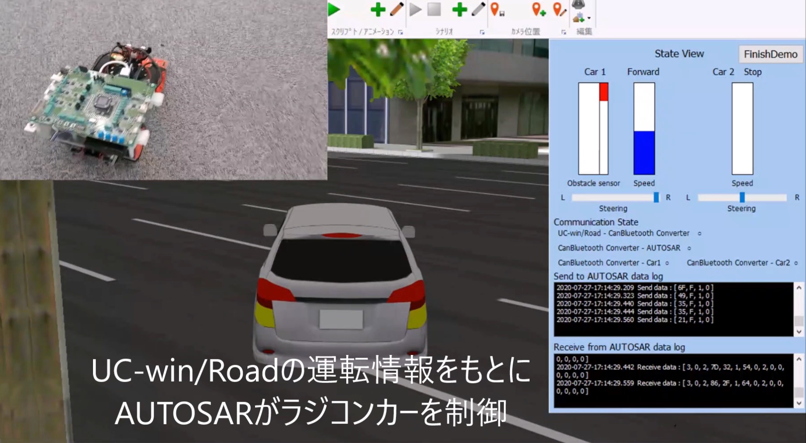Click the 'State View' heading text

coord(679,54)
